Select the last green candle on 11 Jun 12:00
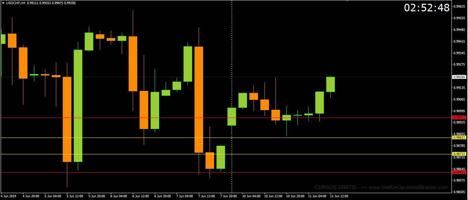 (x=330, y=84)
